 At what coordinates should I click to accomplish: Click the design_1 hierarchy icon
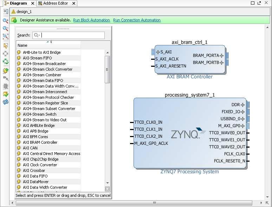[x=13, y=12]
